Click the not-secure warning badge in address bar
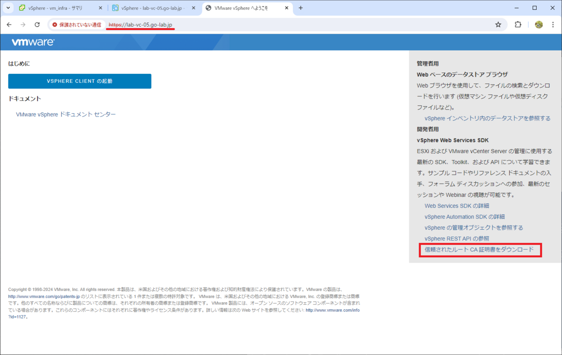The image size is (562, 355). coord(77,25)
